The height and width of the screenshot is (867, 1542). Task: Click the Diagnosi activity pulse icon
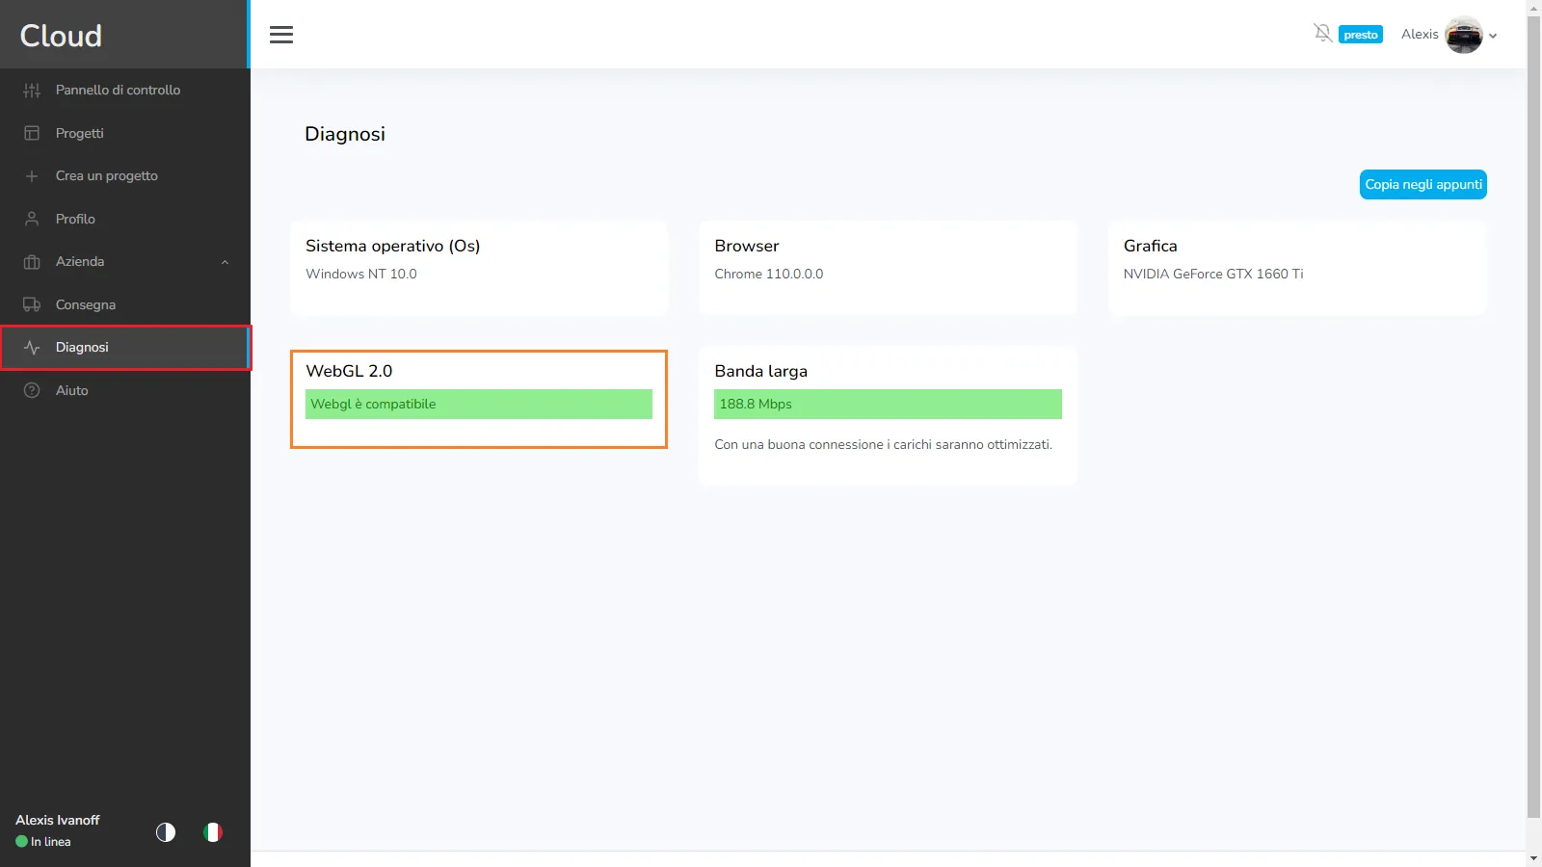pos(32,348)
